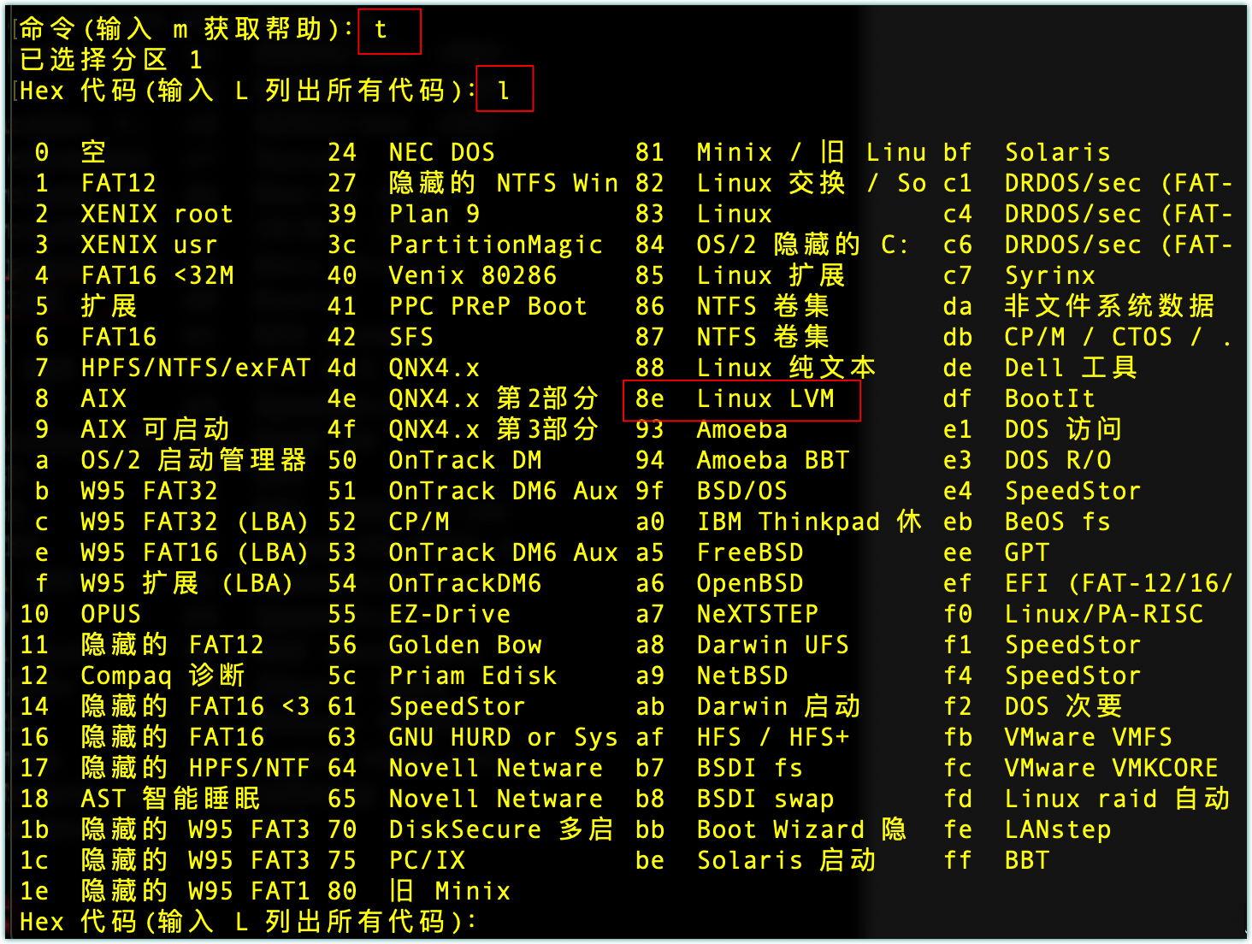The width and height of the screenshot is (1252, 944).
Task: Click the typed 'l' after the first Hex prompt
Action: pyautogui.click(x=504, y=91)
